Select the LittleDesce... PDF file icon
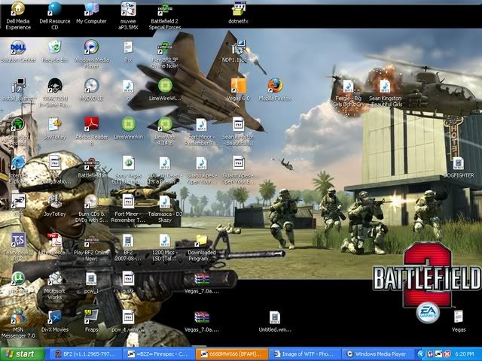This screenshot has height=361, width=482. (55, 245)
